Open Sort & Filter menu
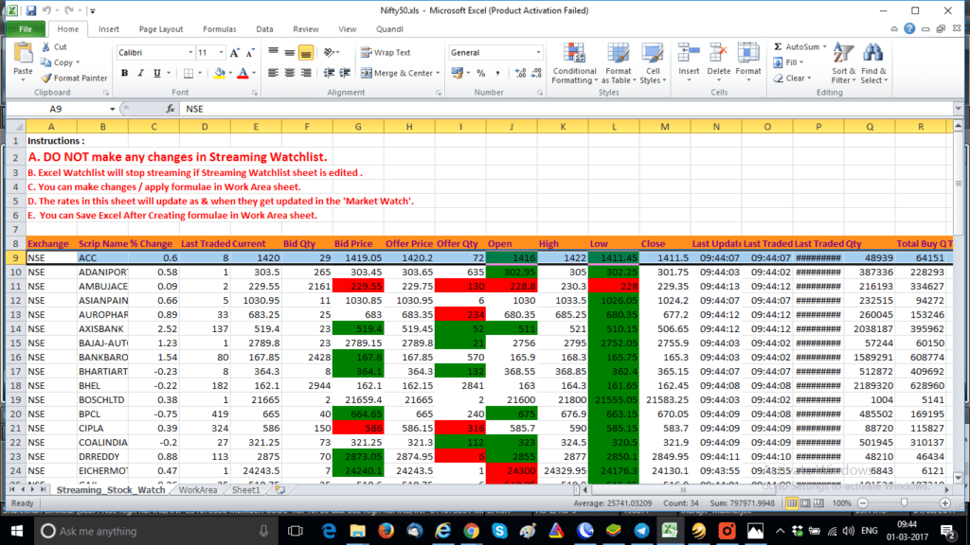Image resolution: width=970 pixels, height=545 pixels. 843,63
